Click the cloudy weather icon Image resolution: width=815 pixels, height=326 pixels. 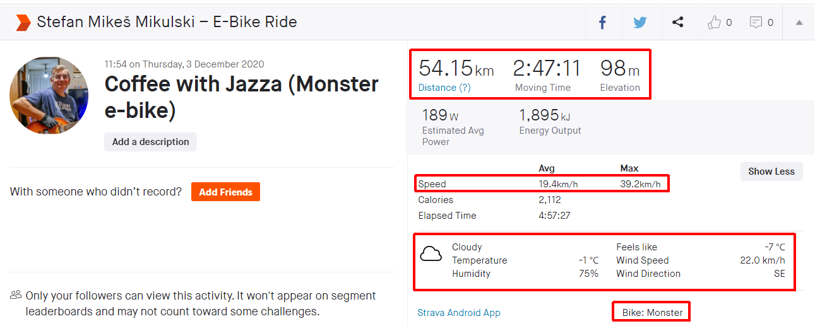pos(431,254)
